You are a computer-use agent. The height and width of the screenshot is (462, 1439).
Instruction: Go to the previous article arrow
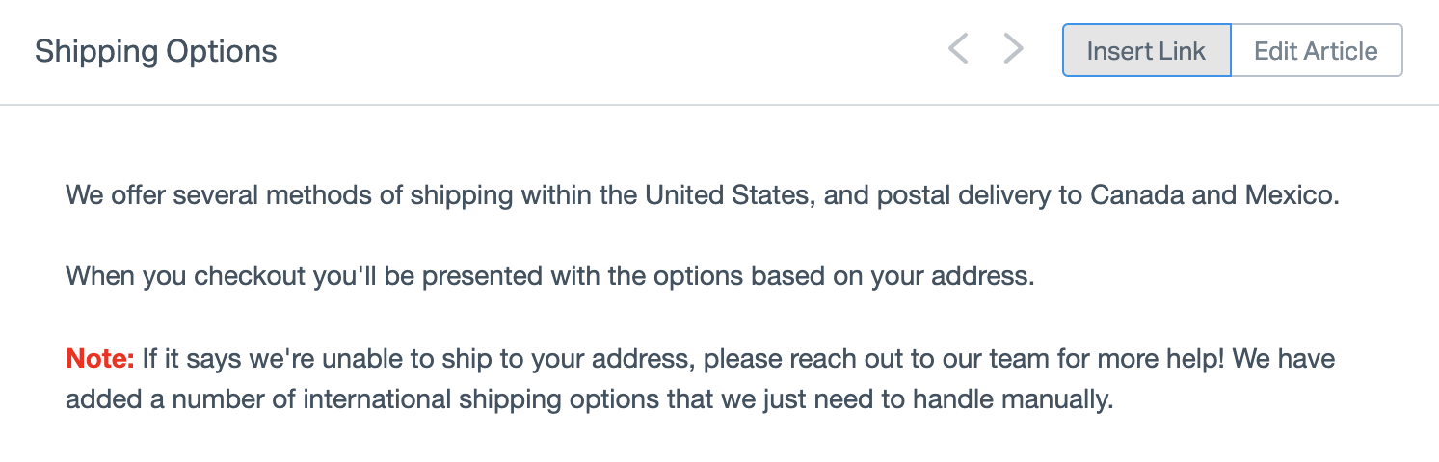[x=957, y=49]
